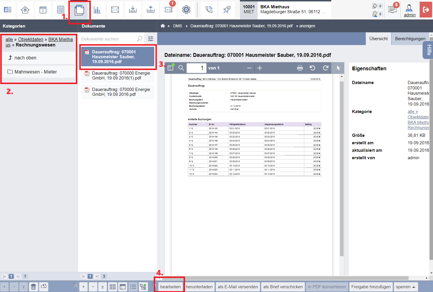Delete category with trash icon
The width and height of the screenshot is (433, 292).
coord(33,287)
